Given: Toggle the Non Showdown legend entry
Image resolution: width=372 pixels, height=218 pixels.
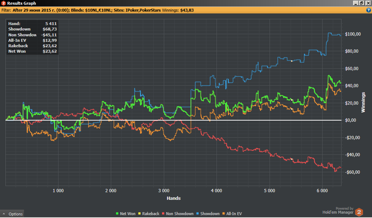Looking at the screenshot, I should click(178, 214).
